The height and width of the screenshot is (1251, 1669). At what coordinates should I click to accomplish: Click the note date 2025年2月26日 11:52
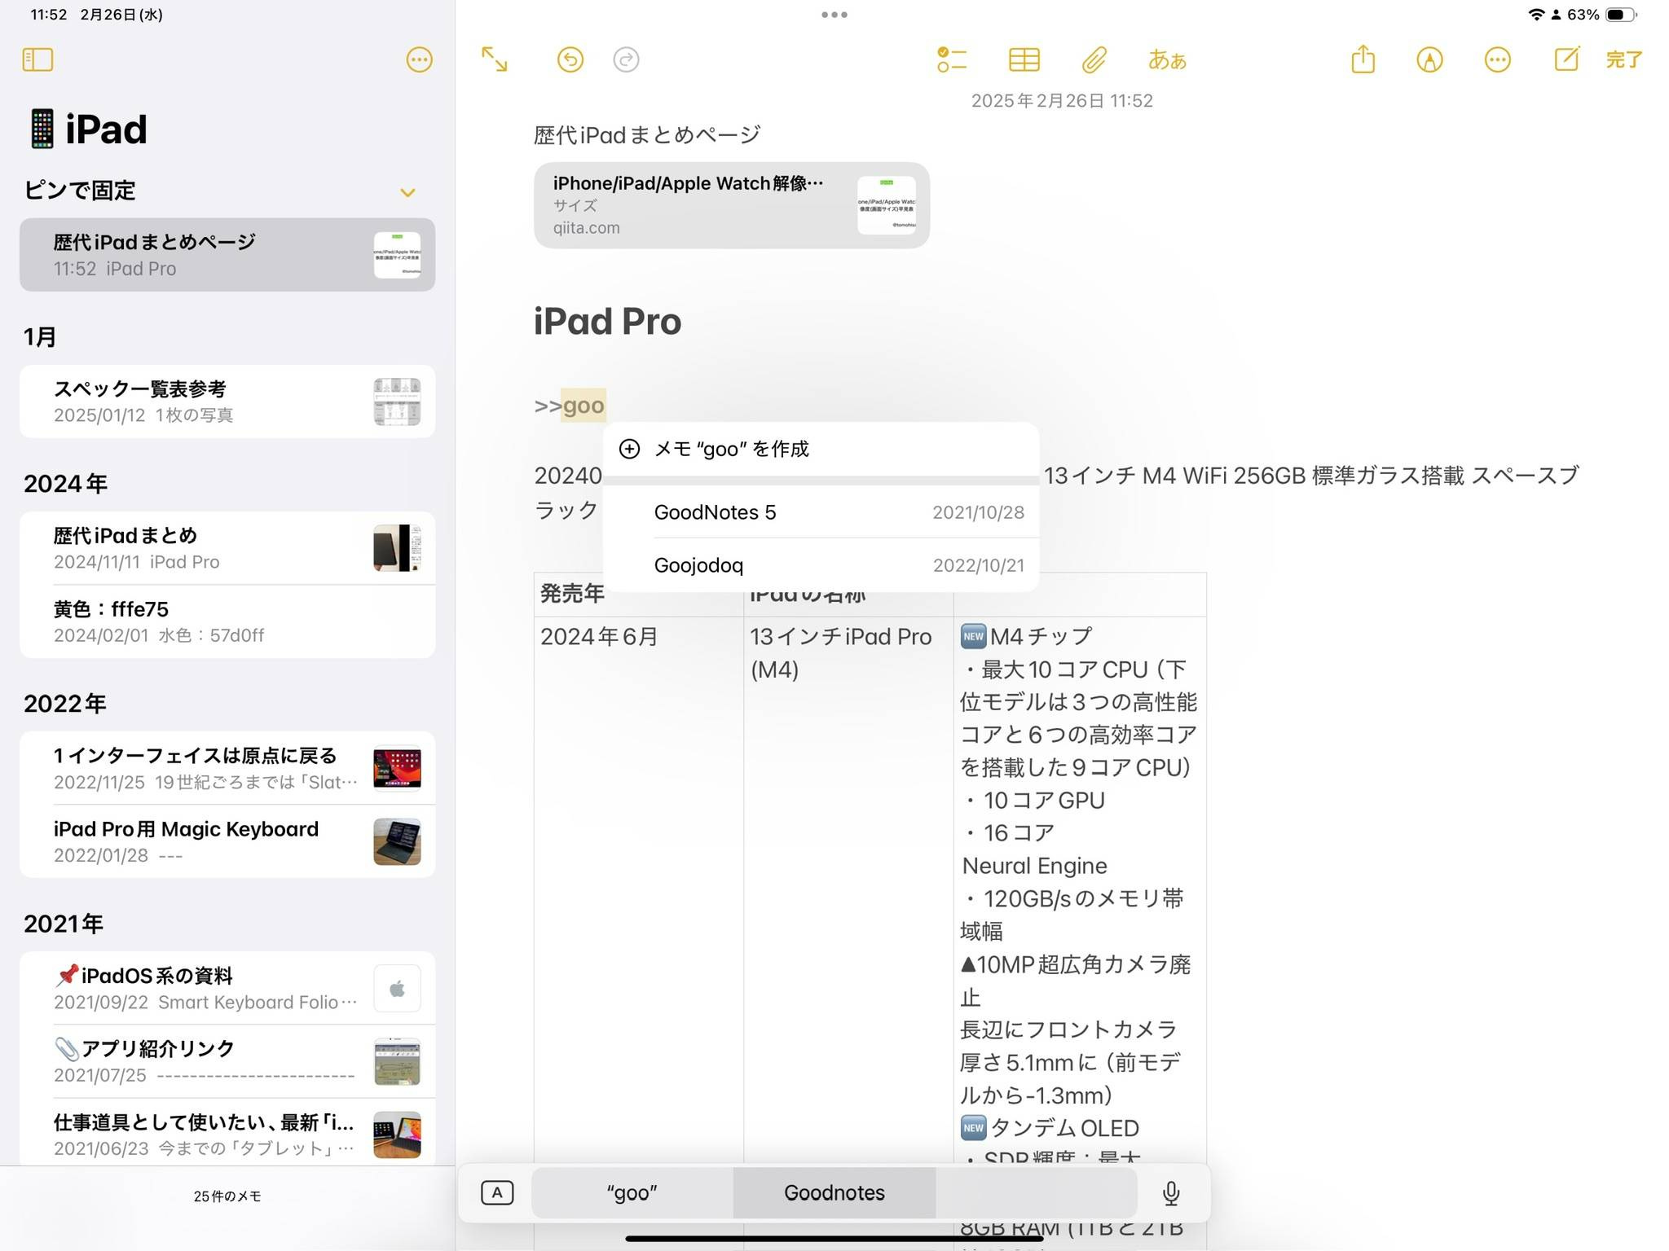(x=1062, y=101)
